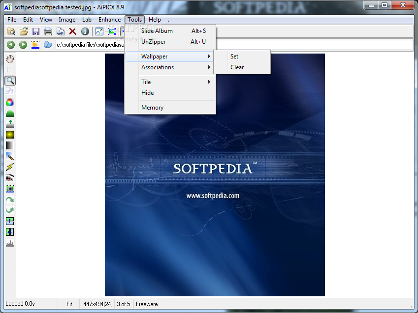Click the green dome curve tool icon
The image size is (418, 313).
10,114
